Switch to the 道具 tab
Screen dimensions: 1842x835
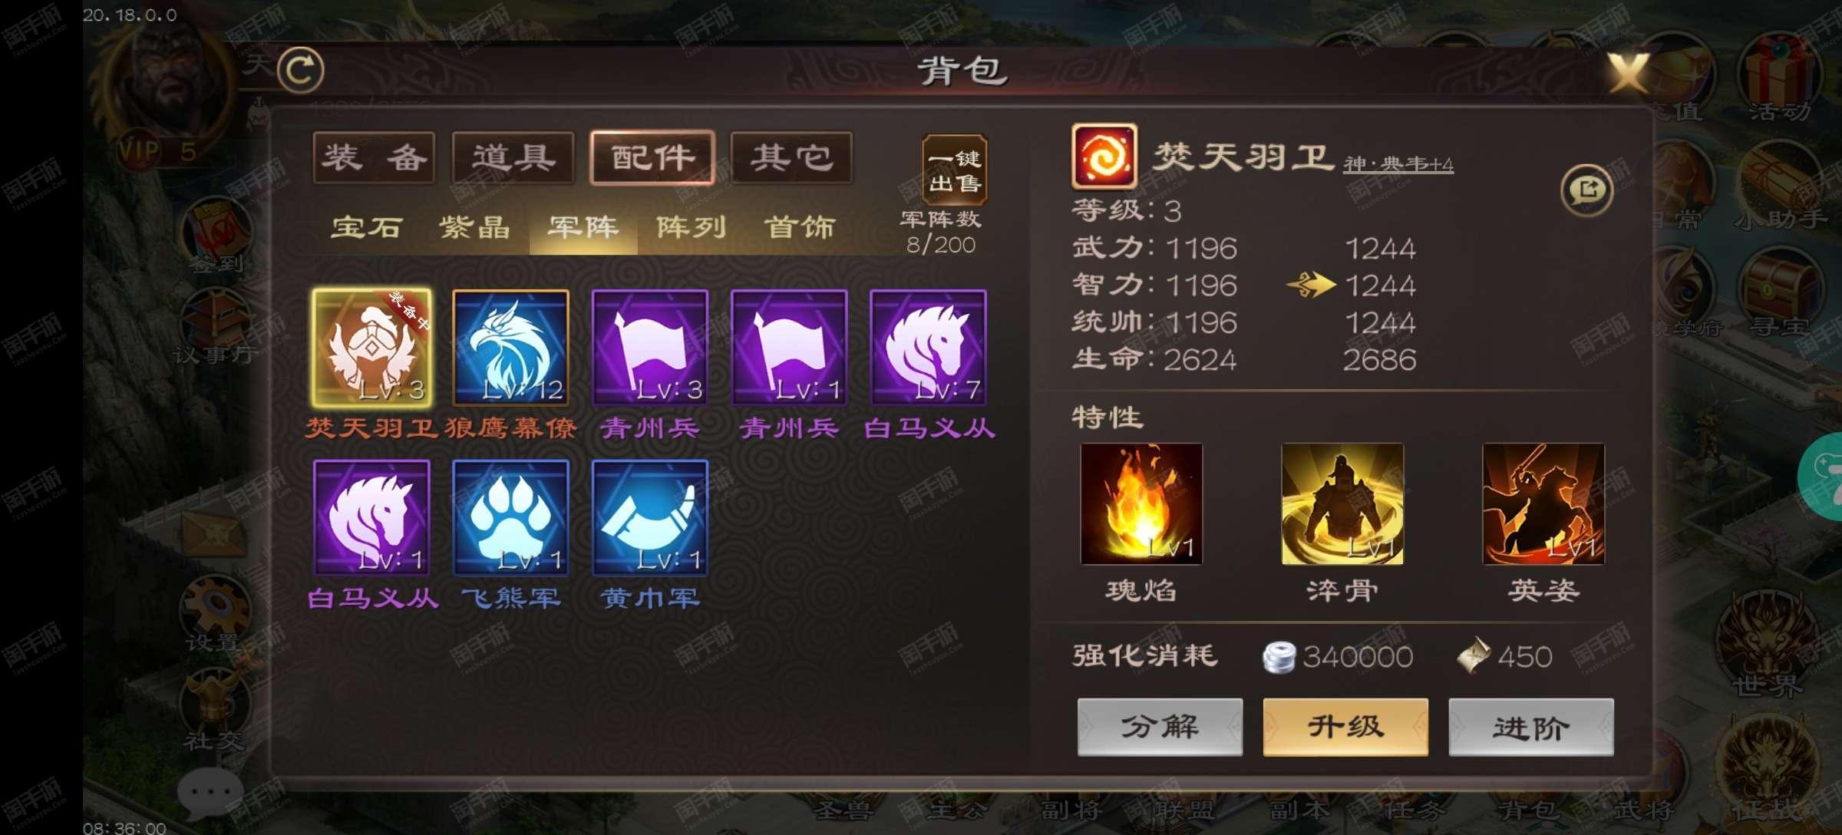tap(513, 157)
